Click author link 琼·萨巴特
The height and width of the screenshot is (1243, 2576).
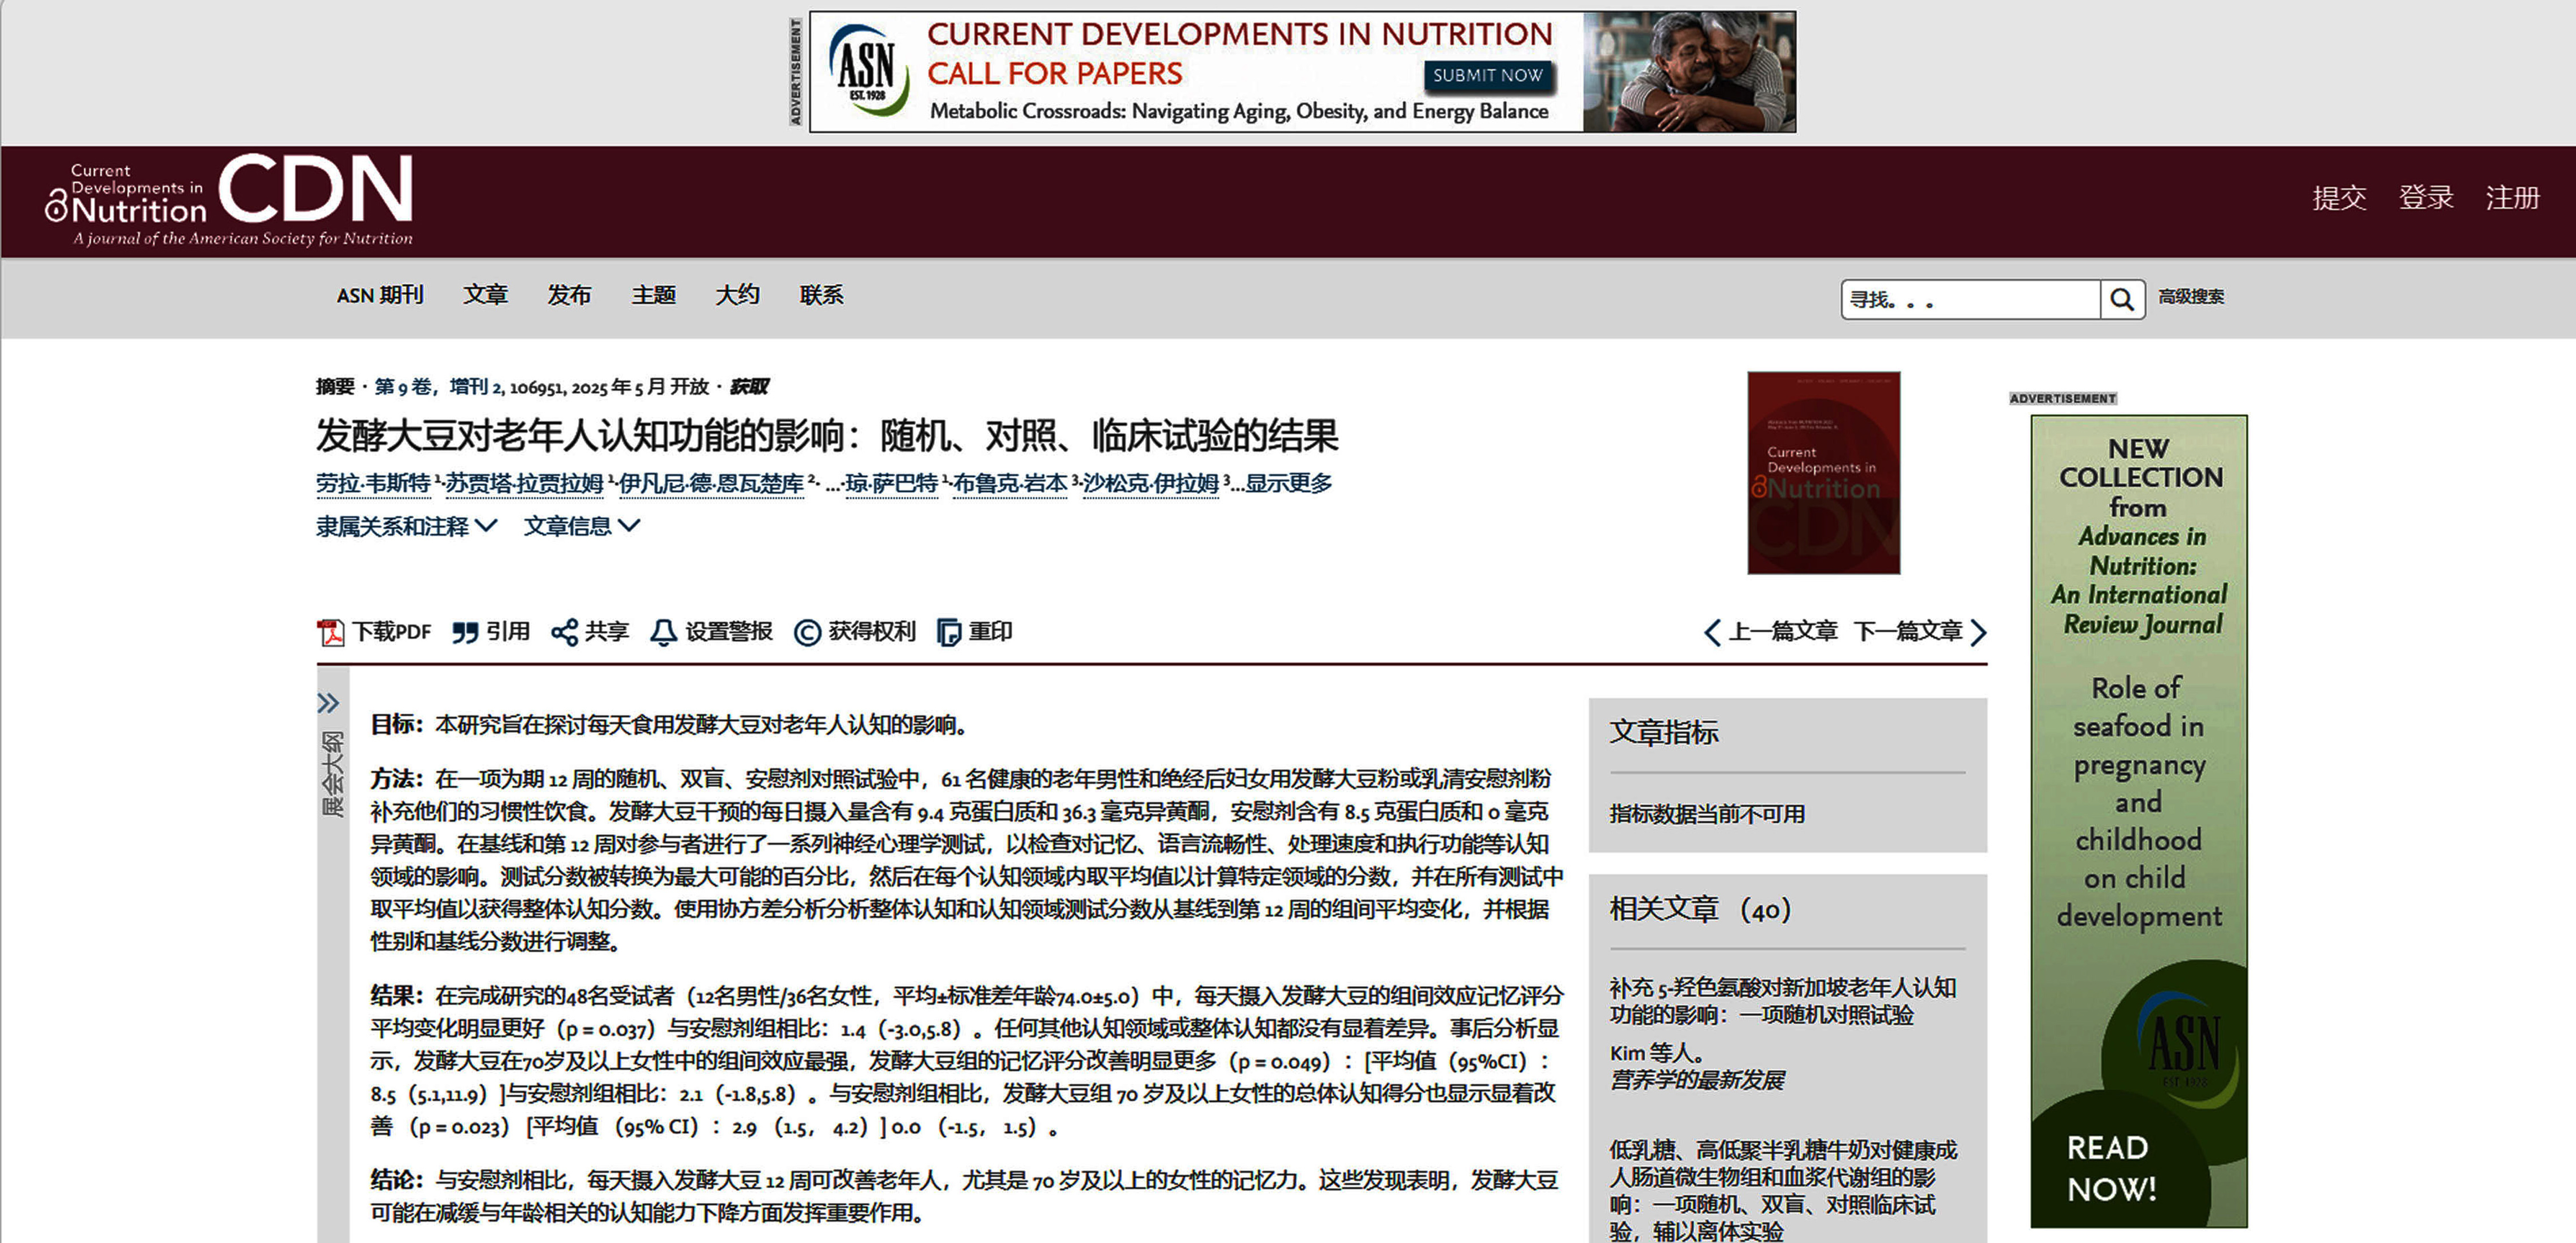click(892, 484)
